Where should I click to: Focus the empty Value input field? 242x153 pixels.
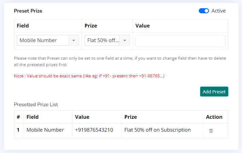pyautogui.click(x=180, y=41)
